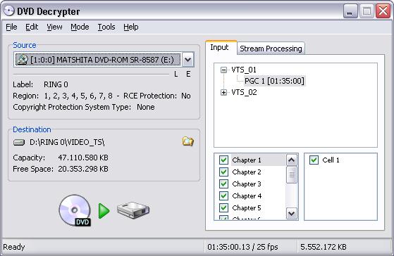Image resolution: width=394 pixels, height=256 pixels.
Task: Select the VTS_02 tree label
Action: (244, 93)
